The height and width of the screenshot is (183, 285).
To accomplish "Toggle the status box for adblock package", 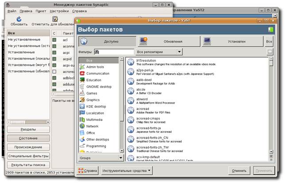I will pyautogui.click(x=54, y=78).
